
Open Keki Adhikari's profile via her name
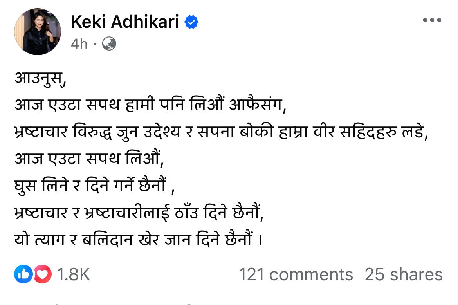point(124,22)
